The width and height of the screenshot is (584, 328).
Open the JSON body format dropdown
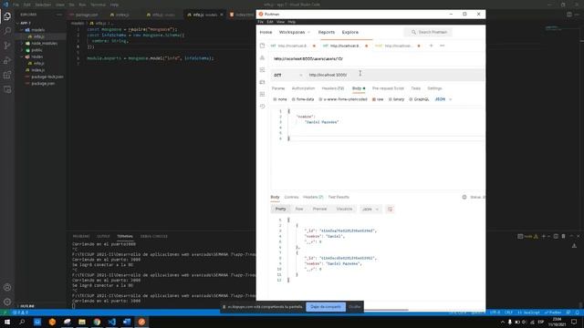443,99
